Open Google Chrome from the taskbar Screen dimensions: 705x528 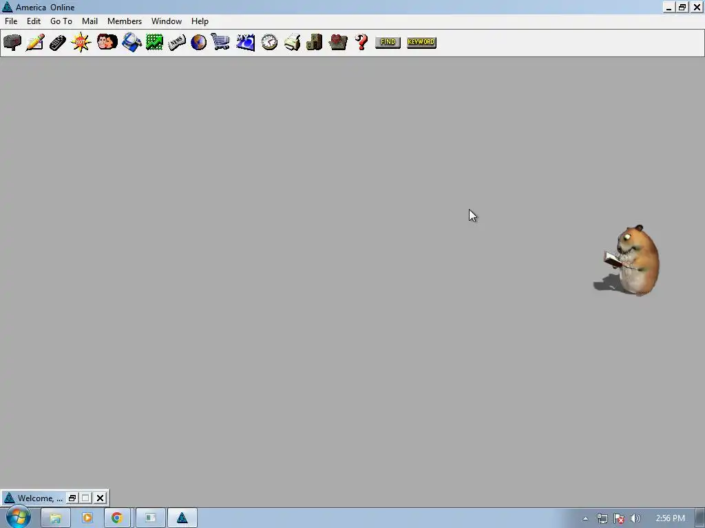point(117,518)
